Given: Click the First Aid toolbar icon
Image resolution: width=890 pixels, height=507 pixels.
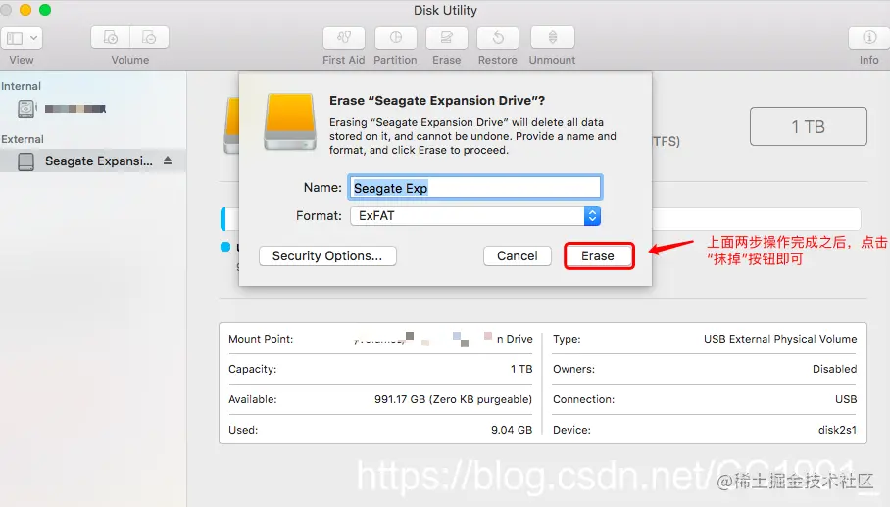Looking at the screenshot, I should 343,38.
